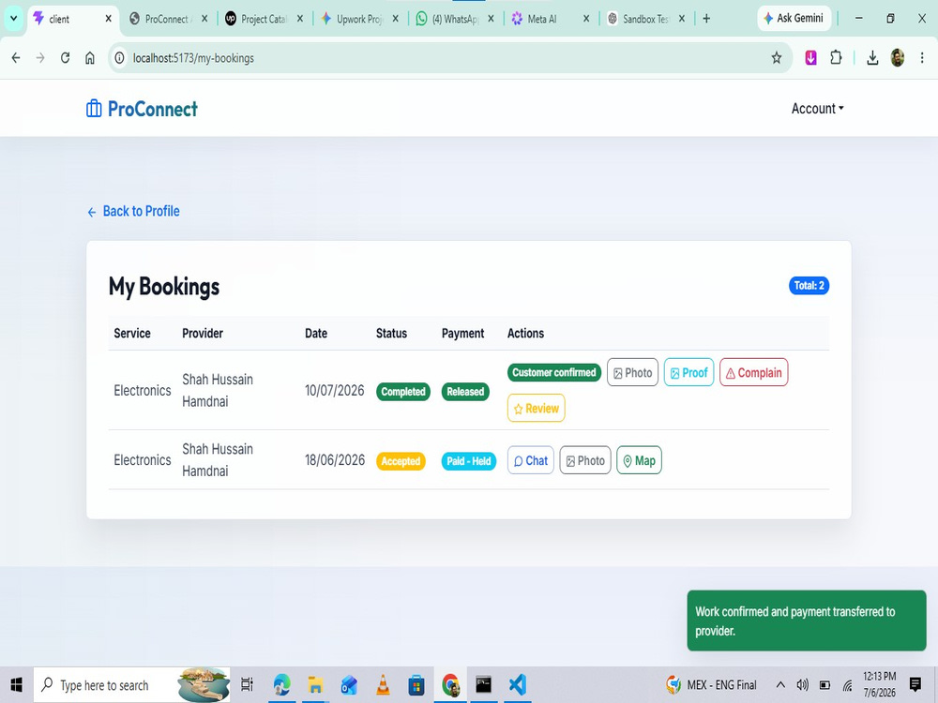
Task: Launch Microsoft Edge from taskbar
Action: point(281,685)
